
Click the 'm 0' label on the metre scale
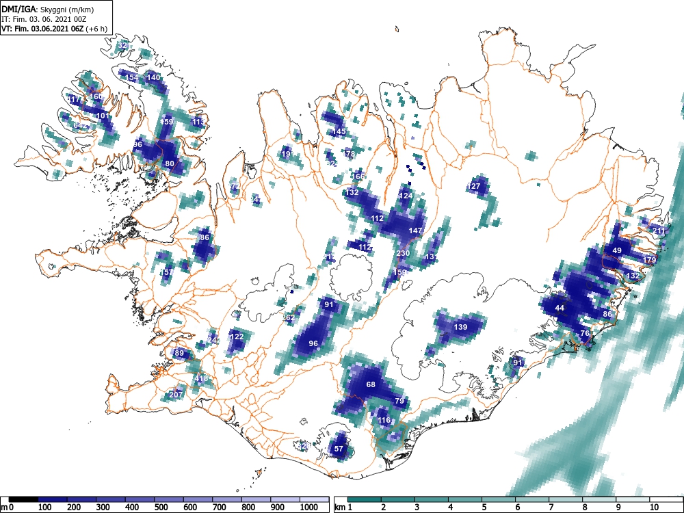pos(8,508)
